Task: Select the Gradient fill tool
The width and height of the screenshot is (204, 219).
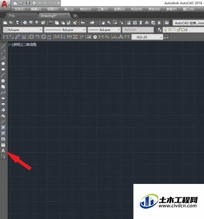Action: click(3, 133)
